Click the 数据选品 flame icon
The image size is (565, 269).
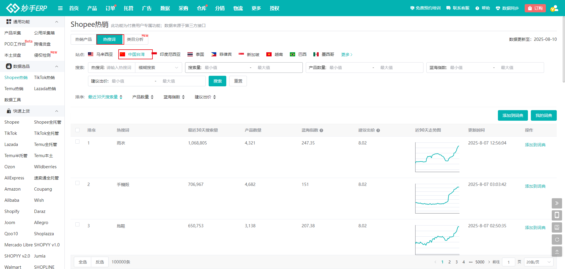9,66
